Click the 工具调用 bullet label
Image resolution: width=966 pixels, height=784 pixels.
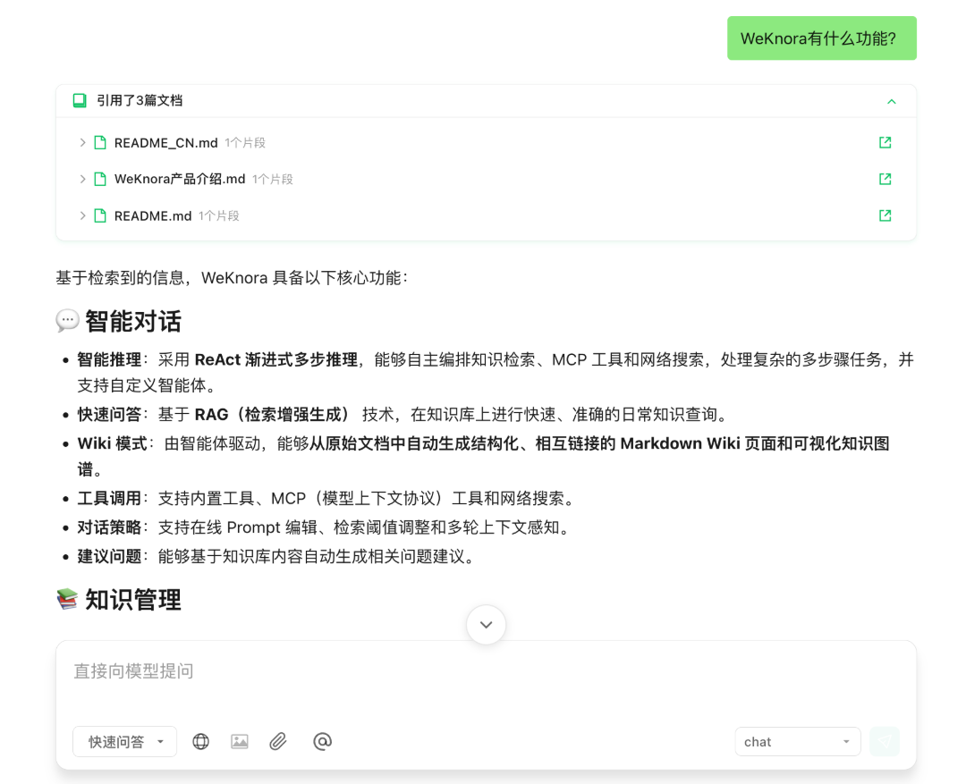(x=109, y=498)
